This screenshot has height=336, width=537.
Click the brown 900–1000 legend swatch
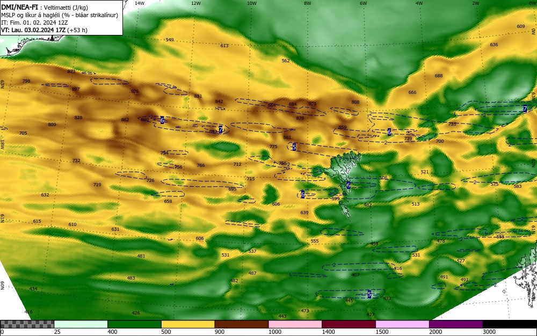242,324
